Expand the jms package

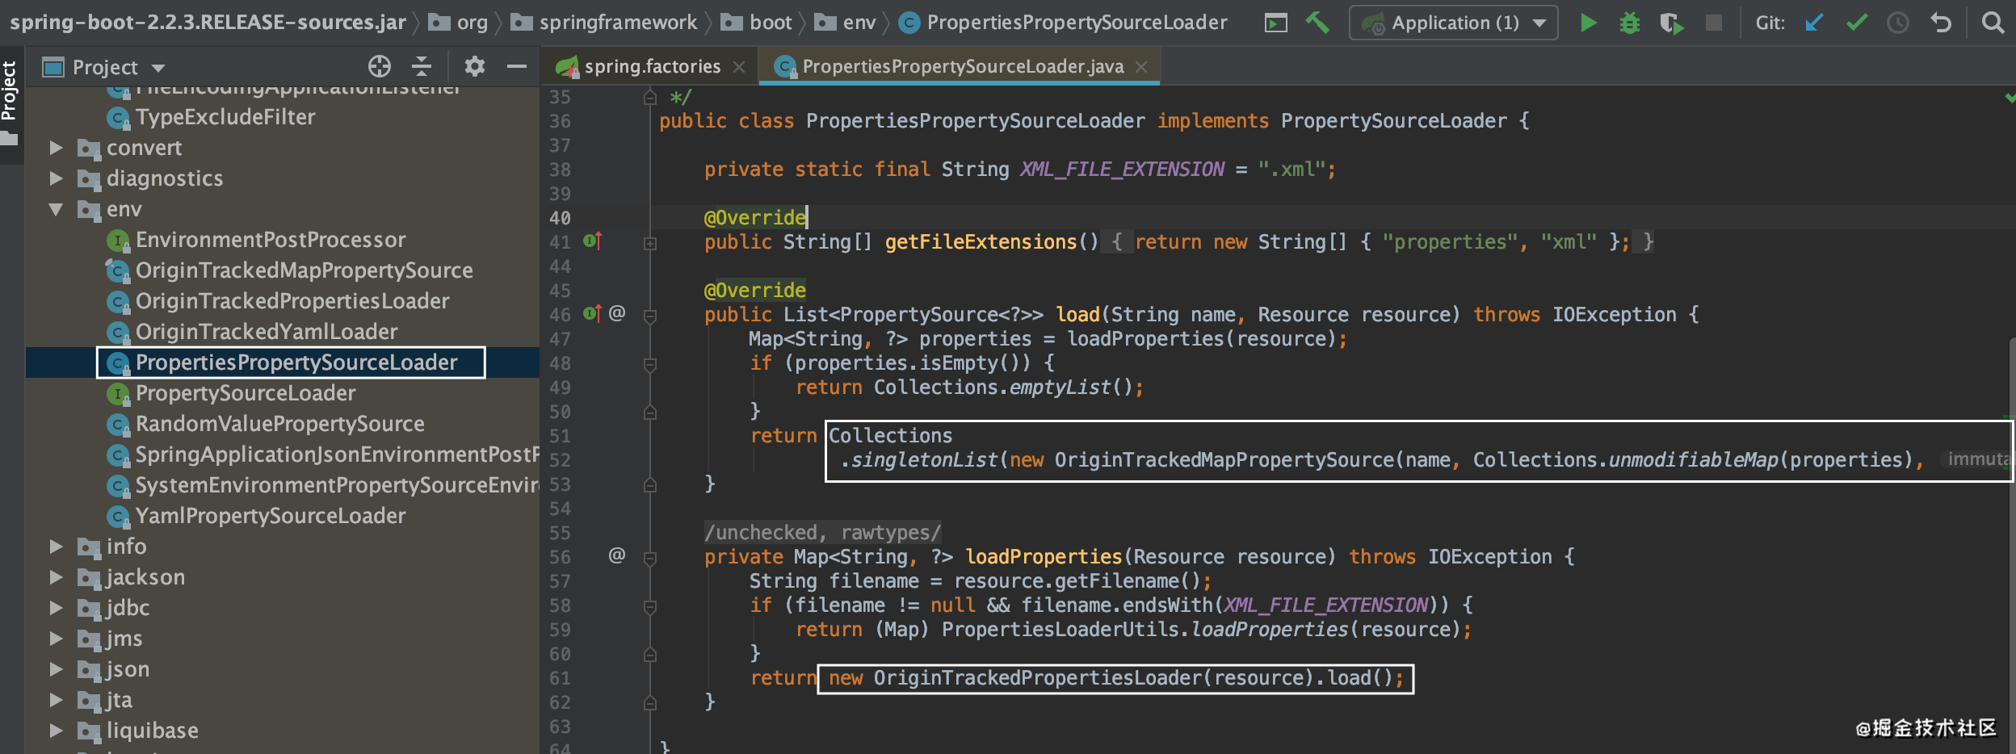click(56, 639)
